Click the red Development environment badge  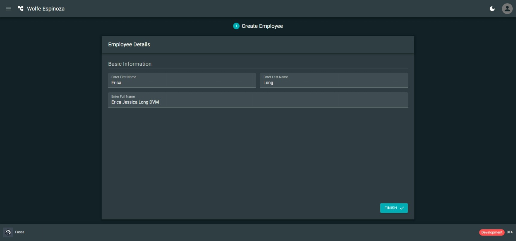click(x=491, y=232)
